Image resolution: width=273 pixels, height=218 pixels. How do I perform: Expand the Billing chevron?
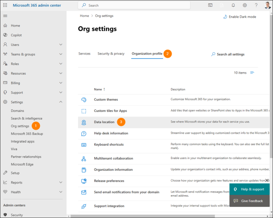[61, 83]
